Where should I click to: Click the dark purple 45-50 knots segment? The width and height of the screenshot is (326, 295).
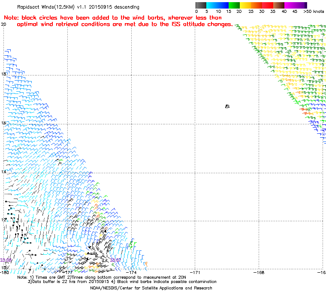tap(301, 6)
